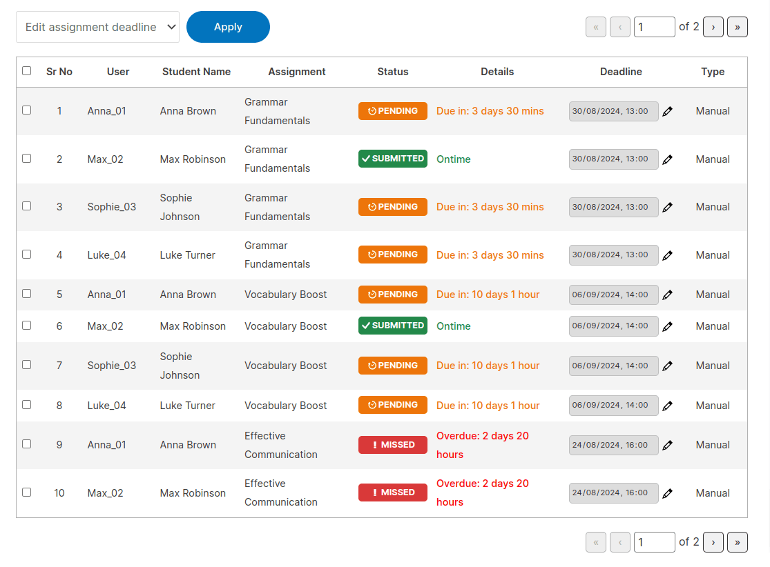
Task: Click the top page number input field
Action: pos(653,27)
